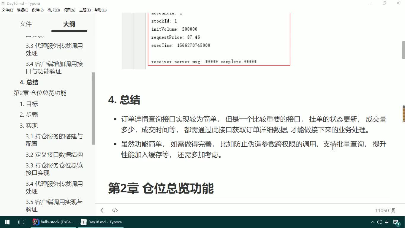Show hidden system tray icons
The image size is (405, 228).
(x=373, y=222)
